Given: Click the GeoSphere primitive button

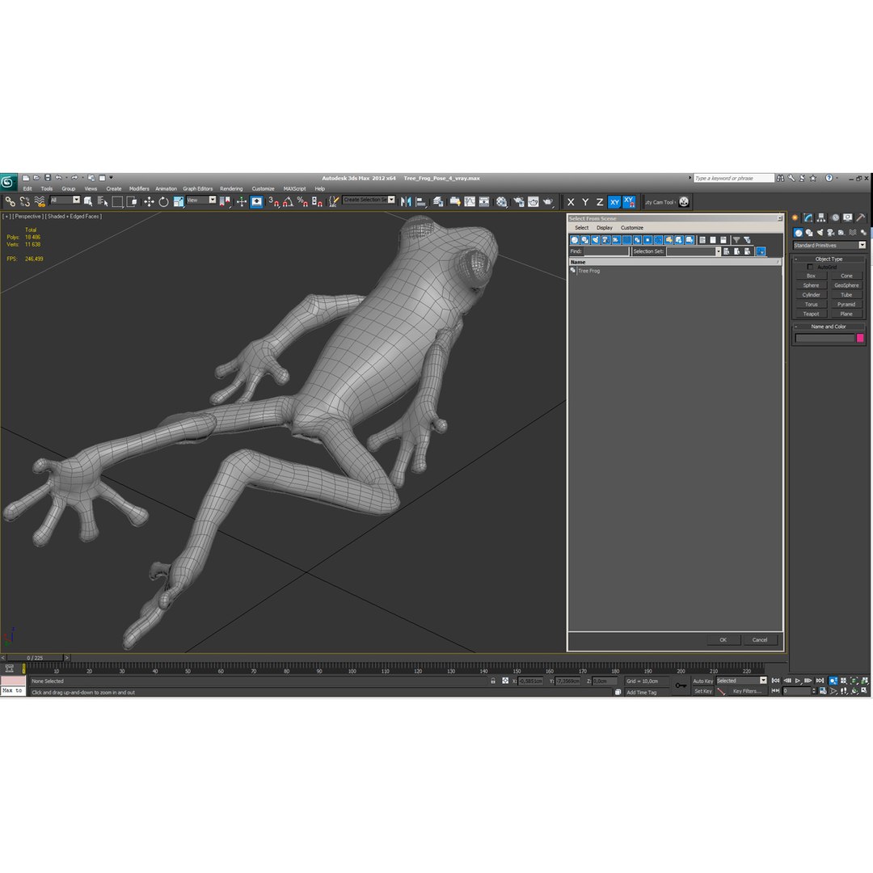Looking at the screenshot, I should click(x=846, y=285).
